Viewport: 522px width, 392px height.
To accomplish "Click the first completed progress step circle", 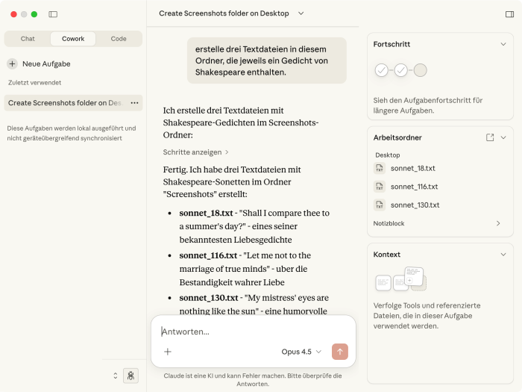I will pyautogui.click(x=382, y=70).
